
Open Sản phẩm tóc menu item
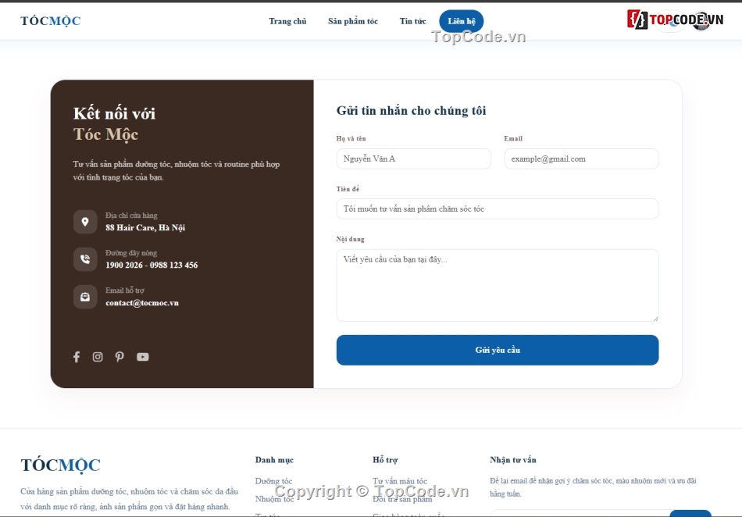click(353, 21)
